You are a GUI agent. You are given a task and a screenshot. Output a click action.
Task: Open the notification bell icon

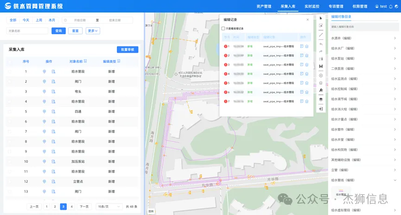point(391,6)
